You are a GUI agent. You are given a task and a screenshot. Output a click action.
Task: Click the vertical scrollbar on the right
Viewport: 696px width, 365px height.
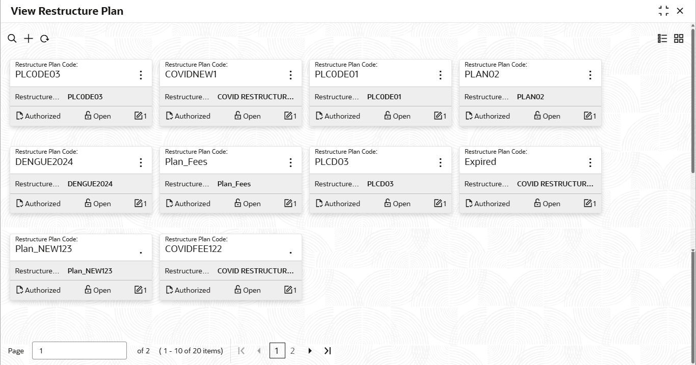[693, 102]
